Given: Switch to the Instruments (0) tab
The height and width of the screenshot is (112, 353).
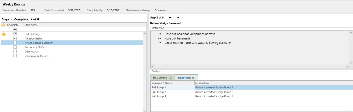Looking at the screenshot, I should tap(162, 78).
